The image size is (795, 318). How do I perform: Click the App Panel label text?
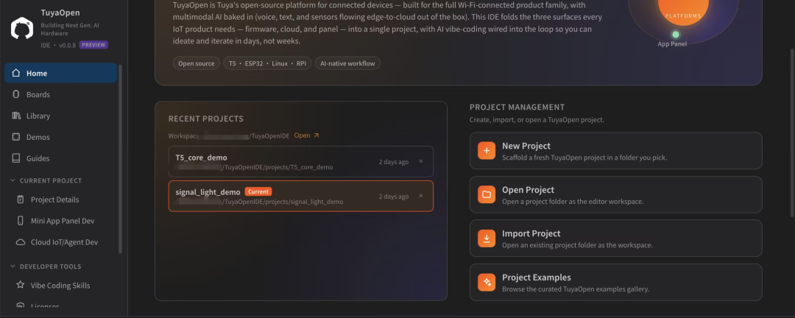(672, 44)
